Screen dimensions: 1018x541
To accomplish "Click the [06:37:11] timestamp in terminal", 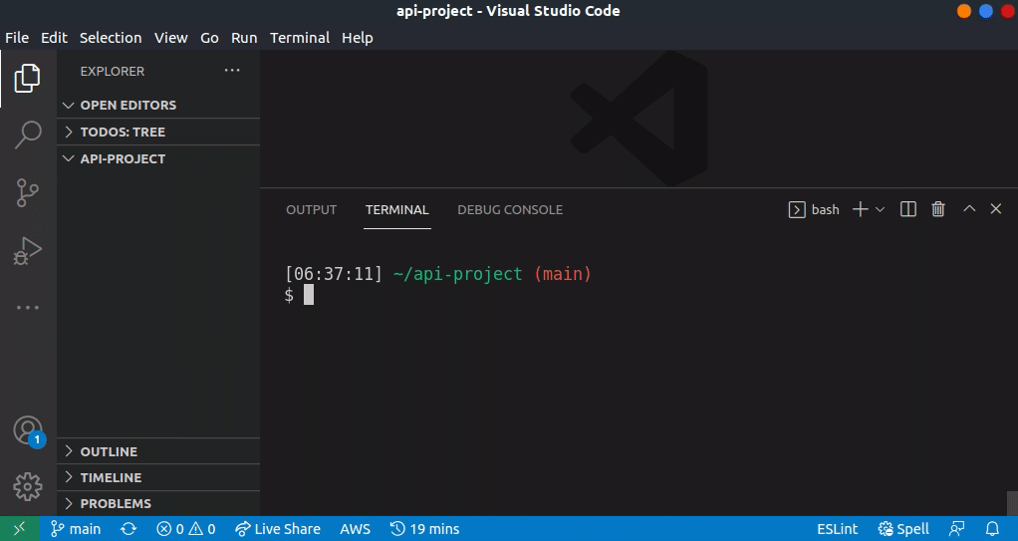I will tap(334, 274).
